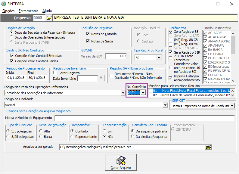Expand GRF-CBT dropdown

(x=232, y=106)
